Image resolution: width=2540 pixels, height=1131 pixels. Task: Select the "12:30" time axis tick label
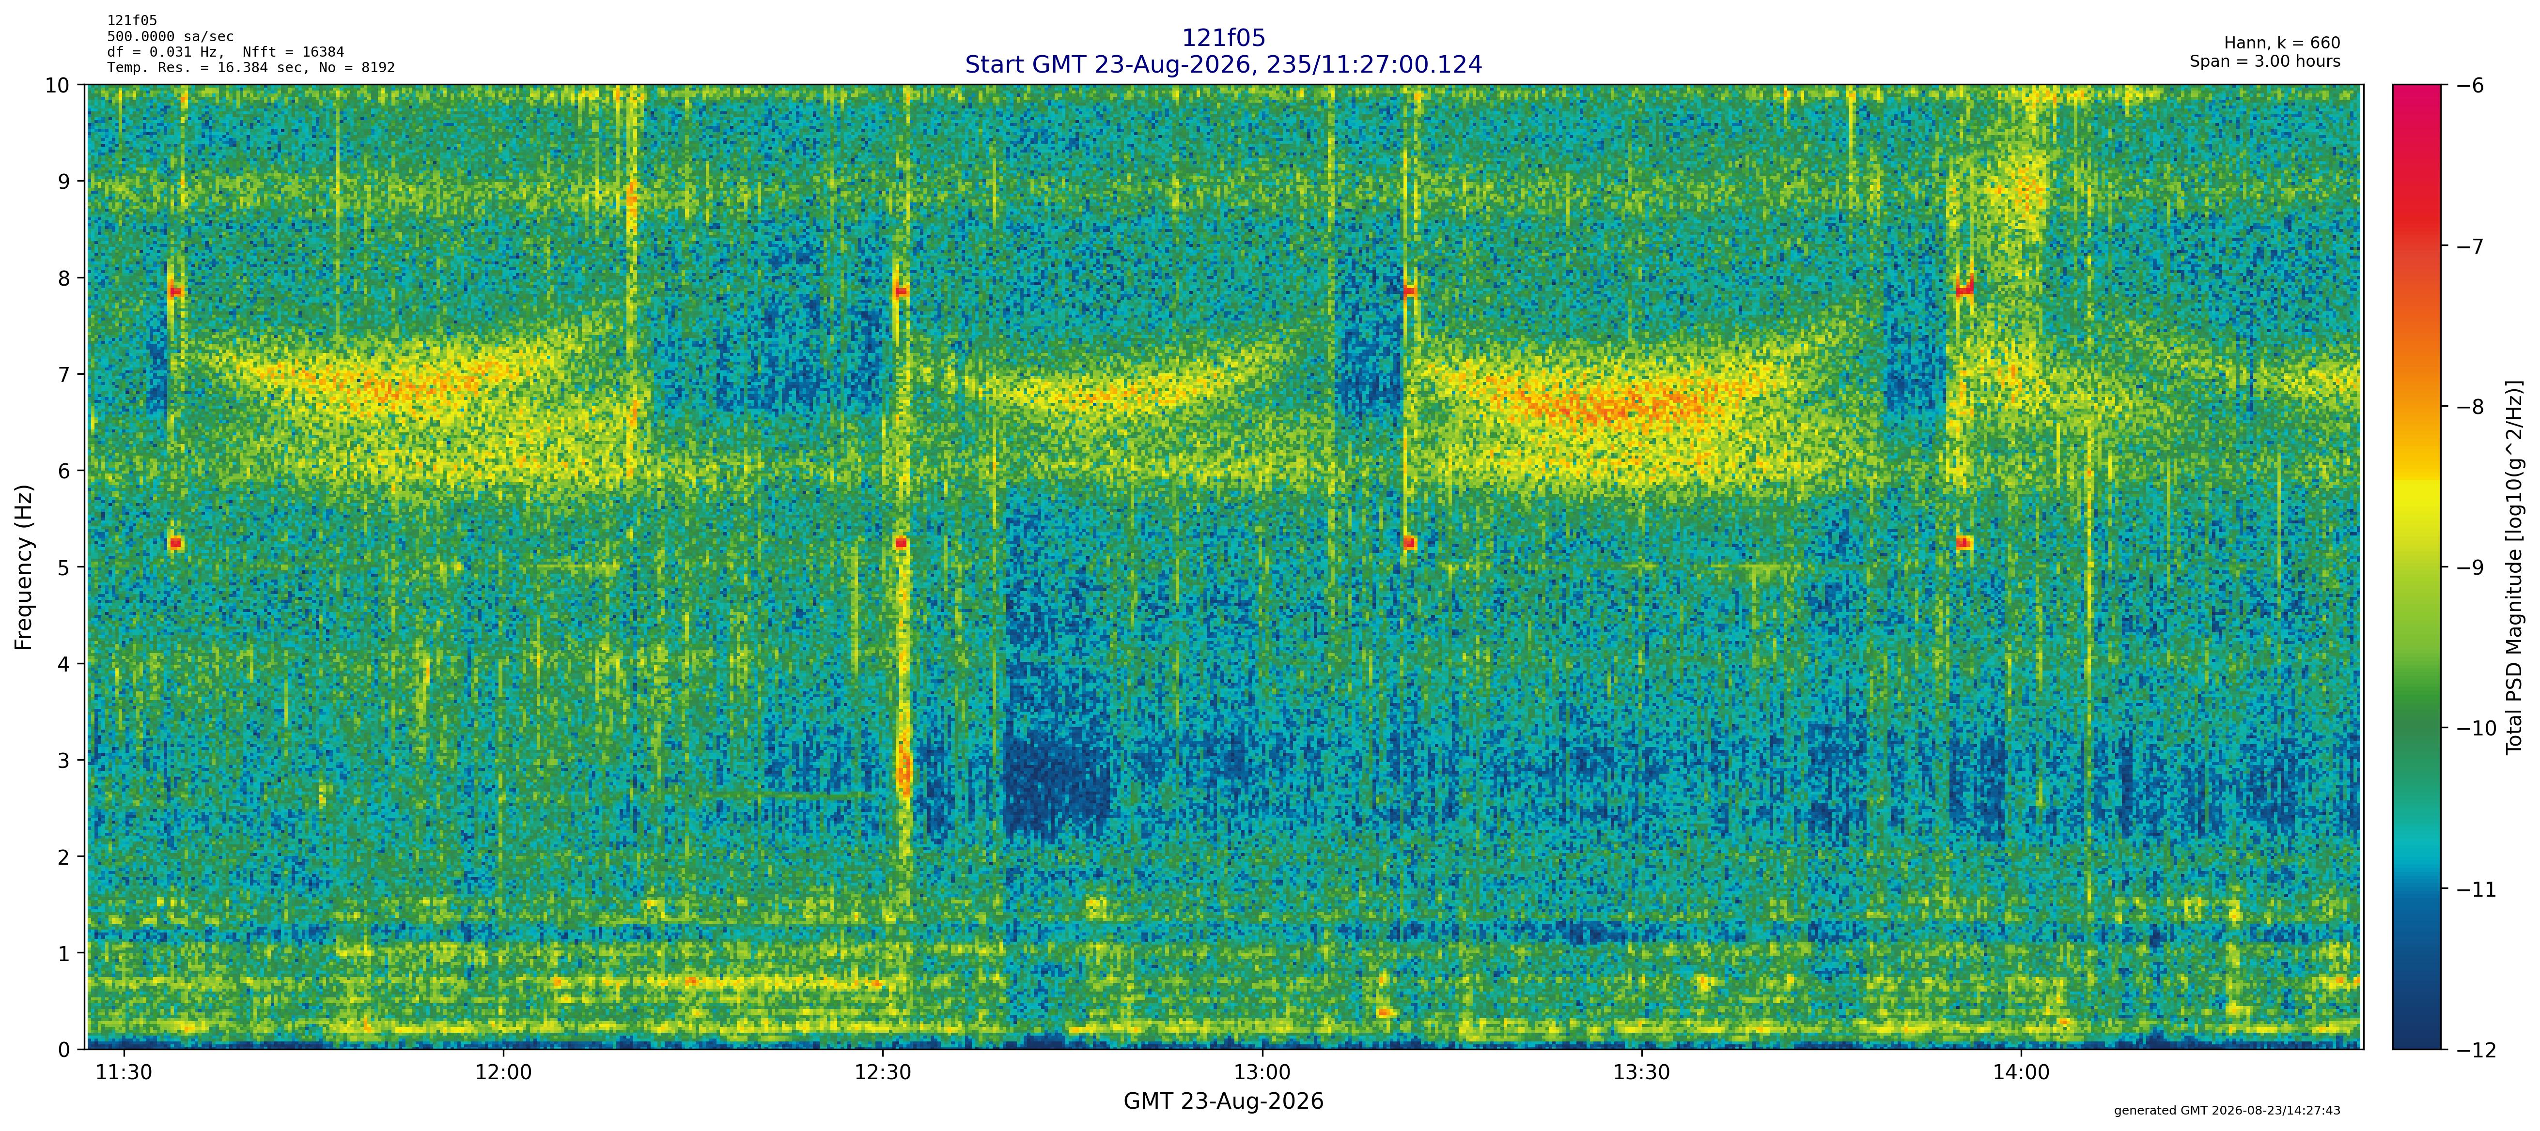coord(883,1072)
